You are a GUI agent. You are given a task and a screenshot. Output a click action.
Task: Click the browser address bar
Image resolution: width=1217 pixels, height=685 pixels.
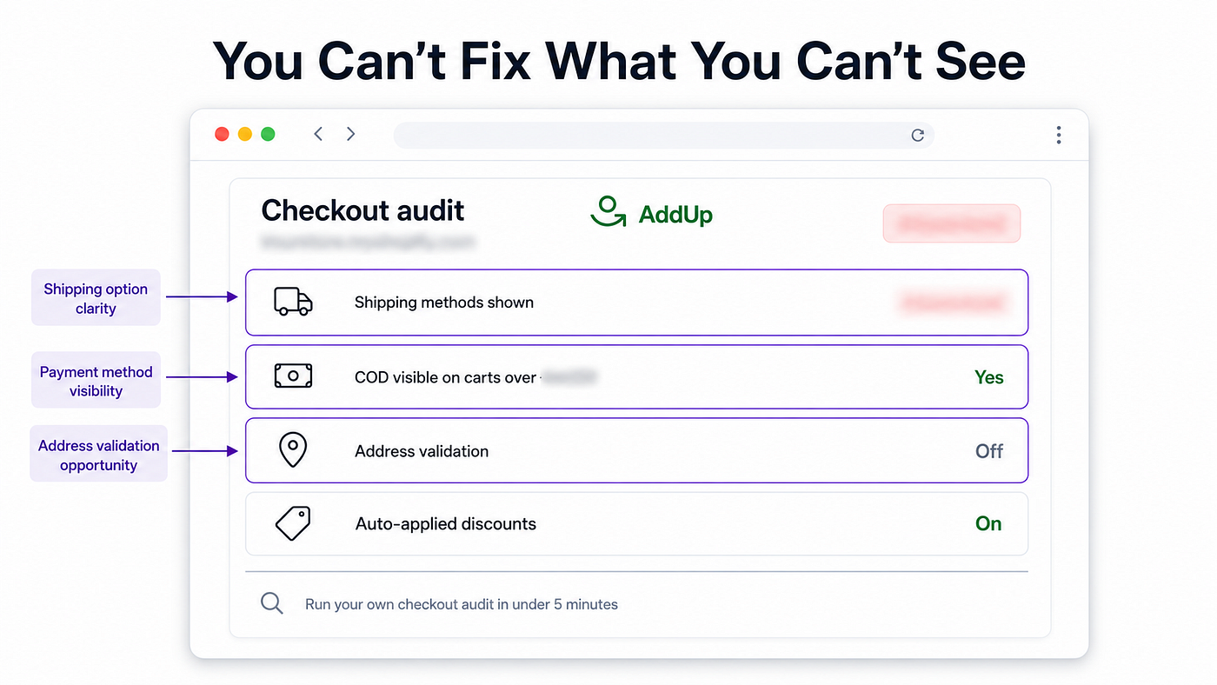point(663,135)
